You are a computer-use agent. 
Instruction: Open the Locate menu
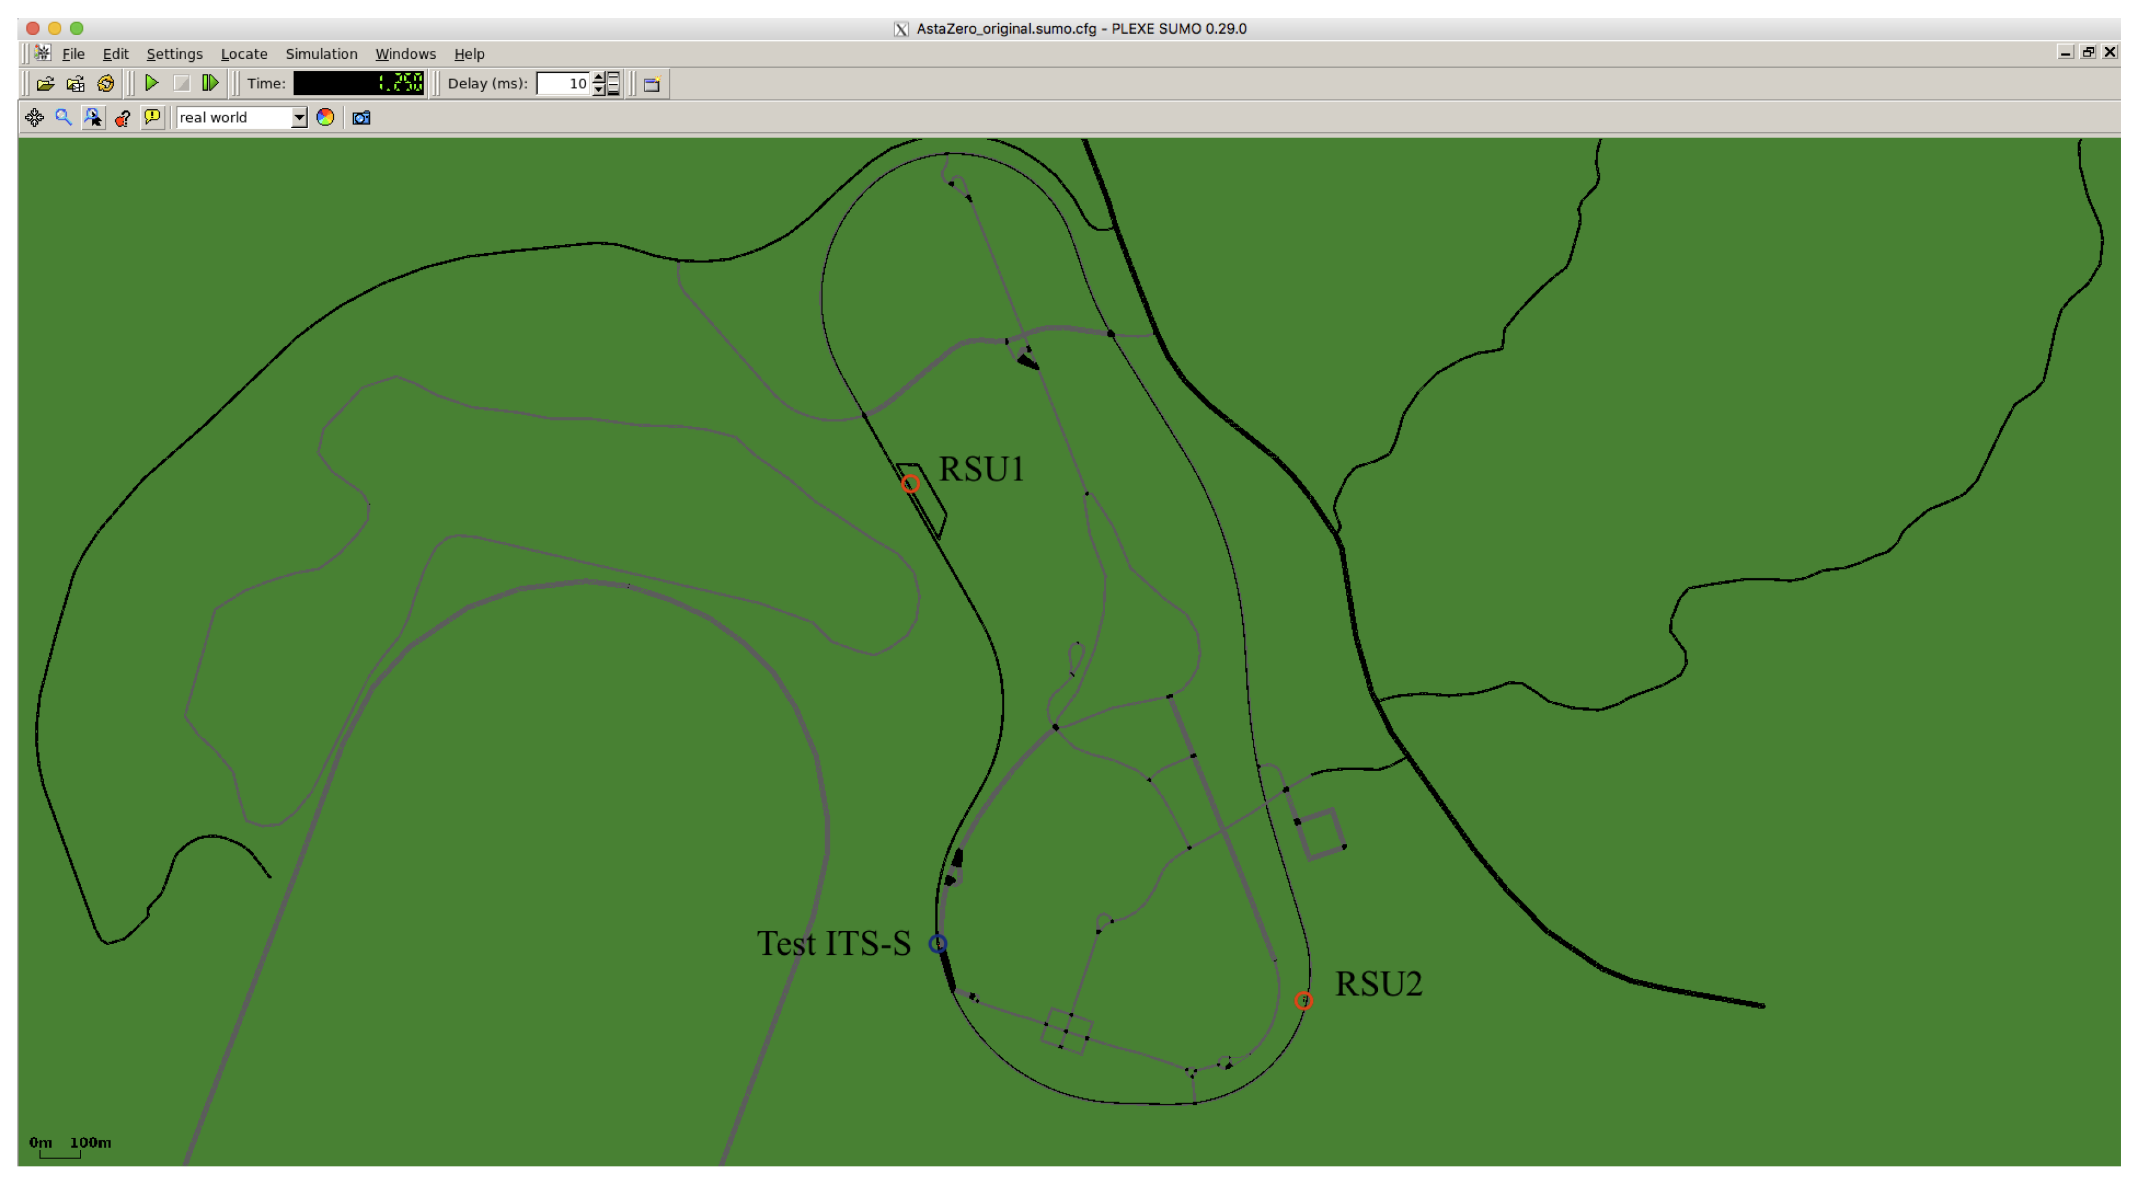pos(245,54)
